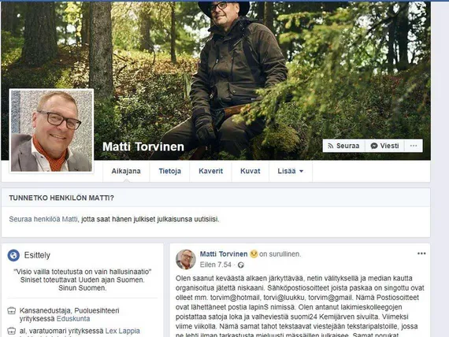
Task: Select the Kuvat tab
Action: tap(250, 171)
